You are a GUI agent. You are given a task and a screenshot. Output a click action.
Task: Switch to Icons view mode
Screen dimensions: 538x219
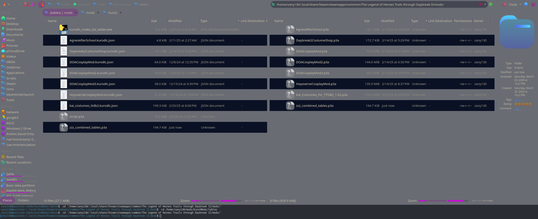(x=27, y=4)
